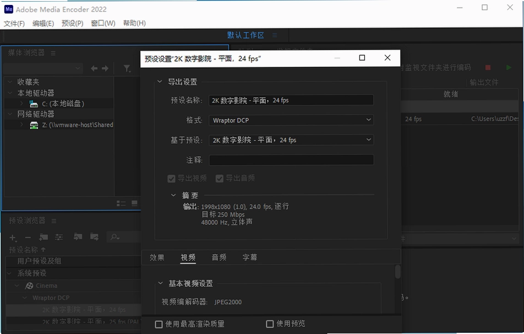Click the 注释 comment field
Image resolution: width=524 pixels, height=334 pixels.
coord(291,160)
